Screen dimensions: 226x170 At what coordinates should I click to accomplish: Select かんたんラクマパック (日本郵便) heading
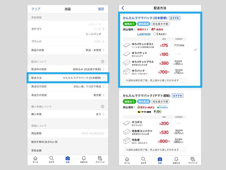145,18
